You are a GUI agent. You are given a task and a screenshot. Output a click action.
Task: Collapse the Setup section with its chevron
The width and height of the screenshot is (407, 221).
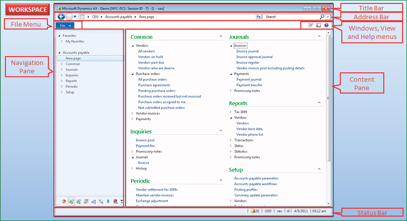pyautogui.click(x=319, y=169)
